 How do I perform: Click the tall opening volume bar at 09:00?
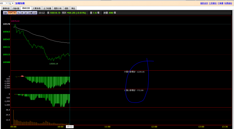pos(13,117)
